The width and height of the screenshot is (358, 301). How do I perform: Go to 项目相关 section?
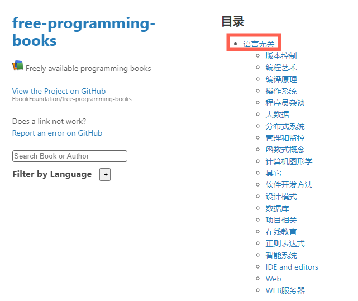tap(281, 220)
